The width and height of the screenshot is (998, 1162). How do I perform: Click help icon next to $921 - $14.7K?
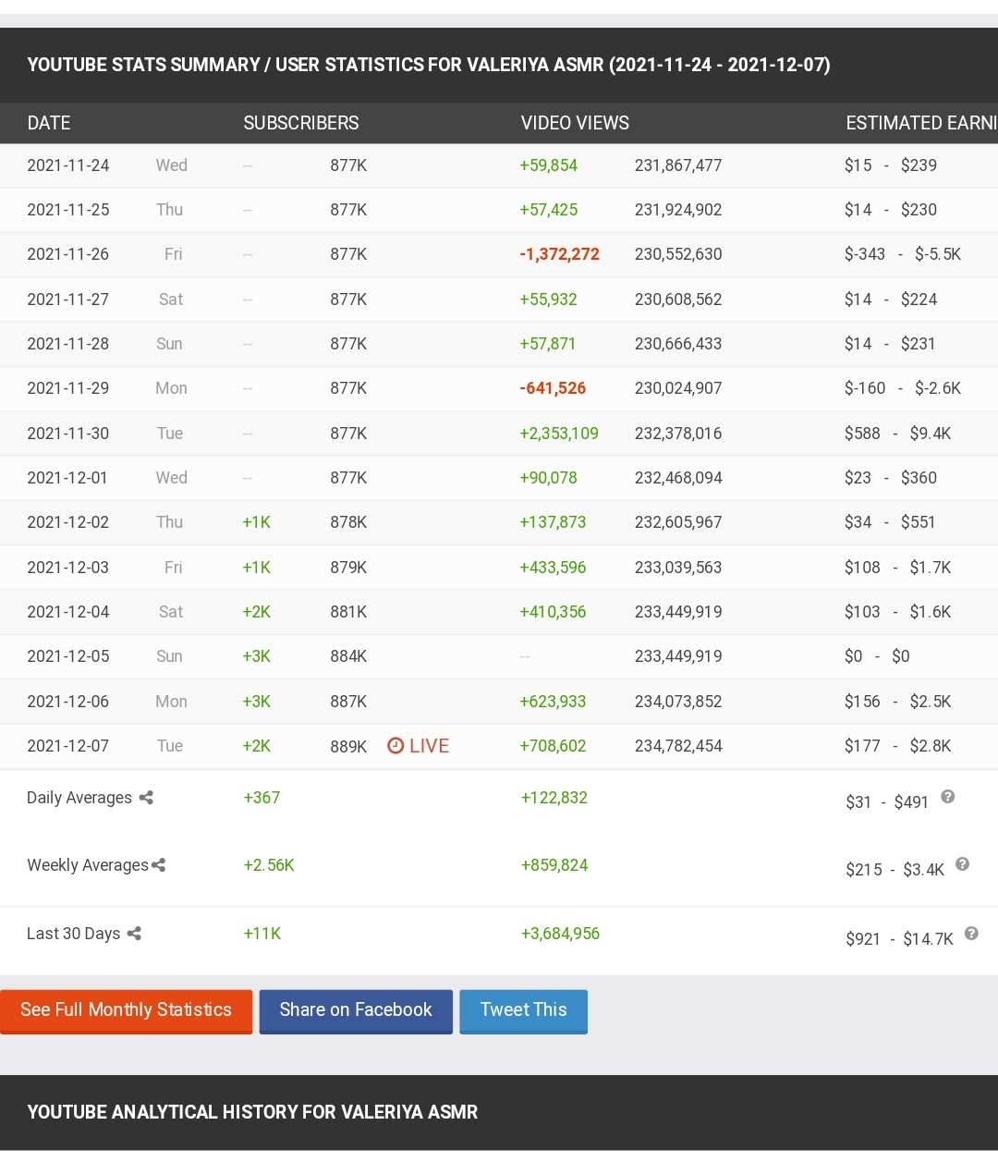click(x=971, y=934)
